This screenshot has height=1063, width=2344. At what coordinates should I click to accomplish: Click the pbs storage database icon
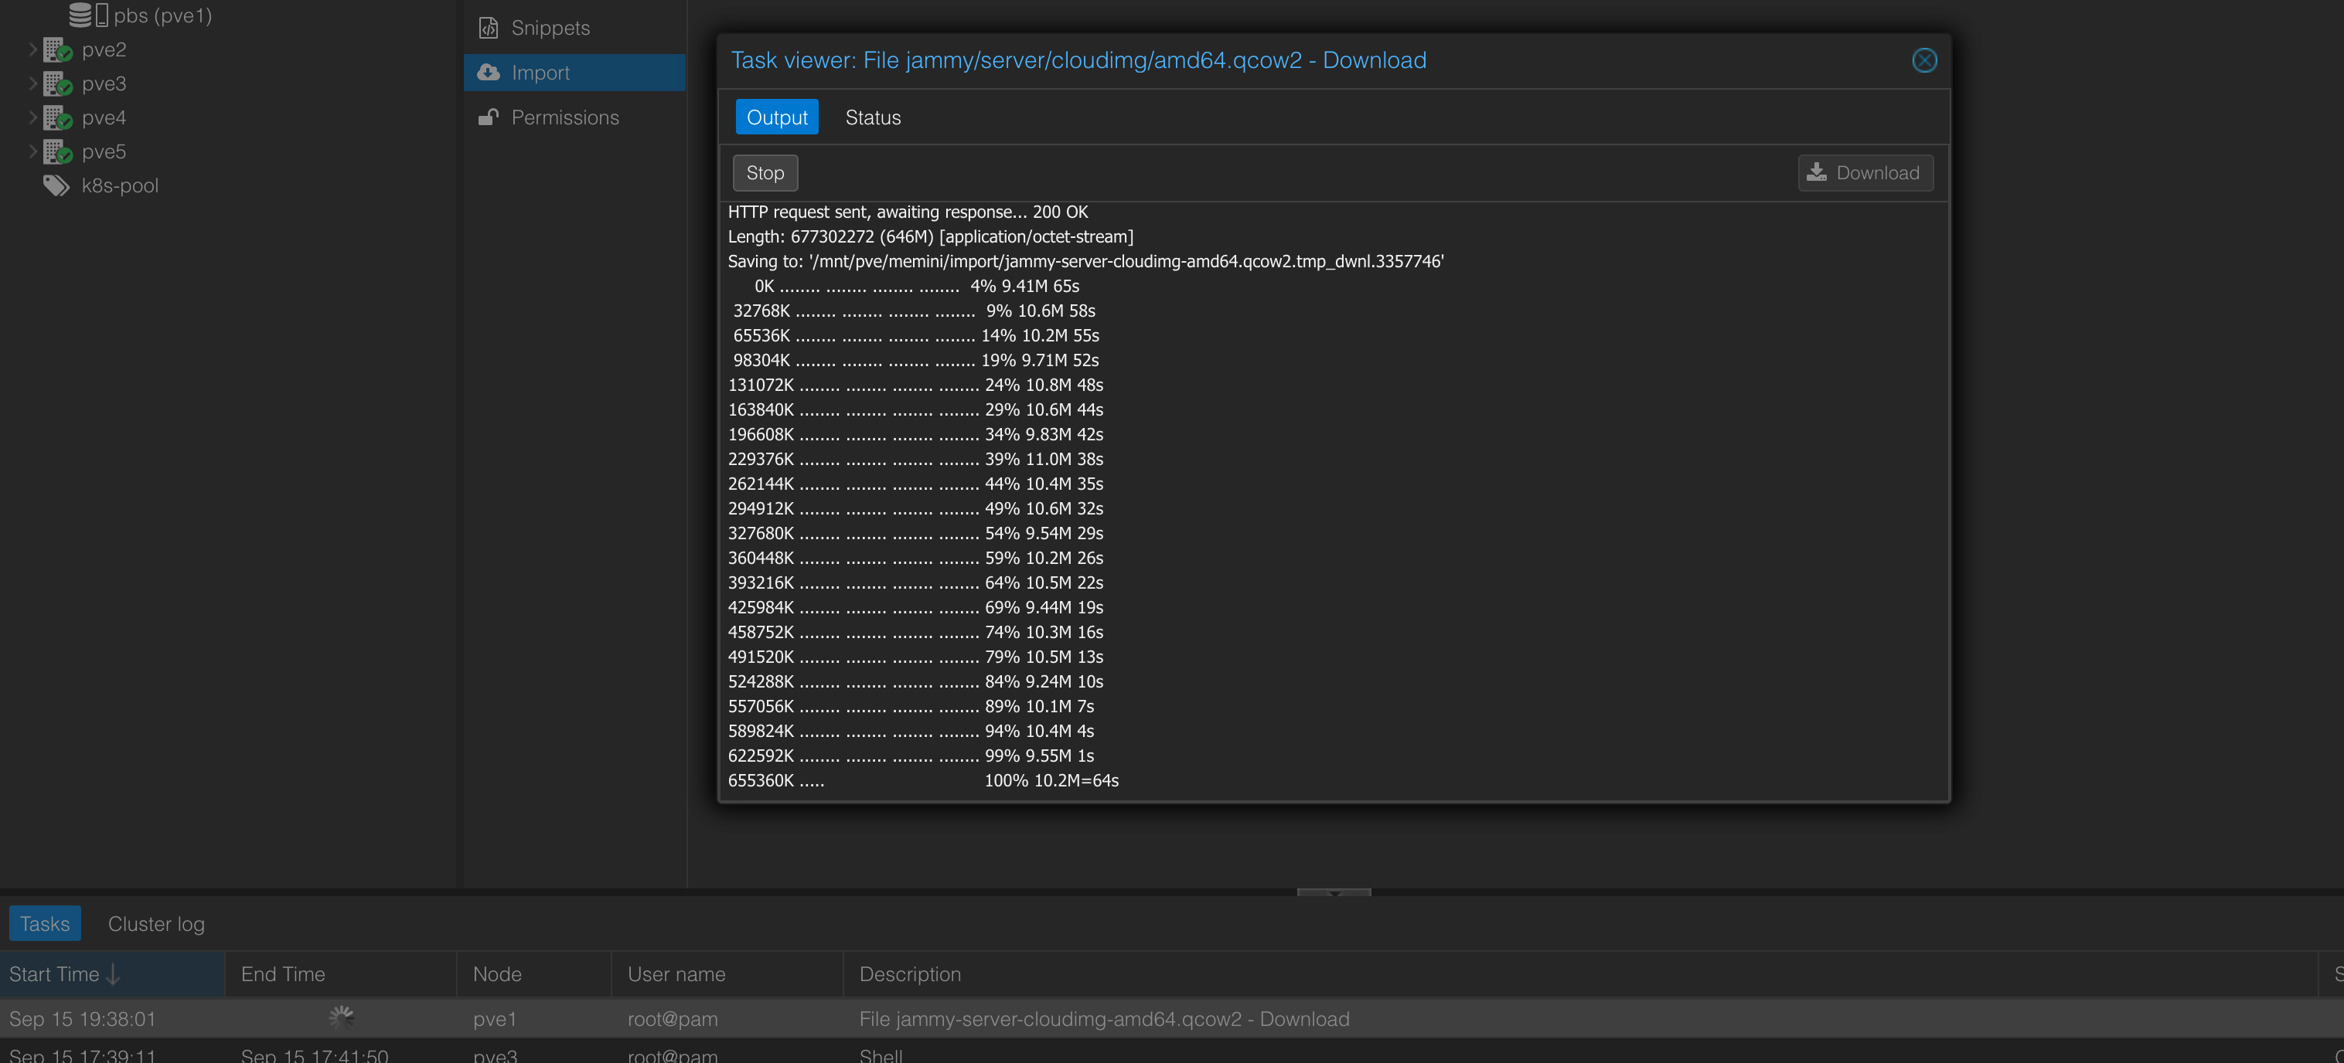click(x=80, y=15)
